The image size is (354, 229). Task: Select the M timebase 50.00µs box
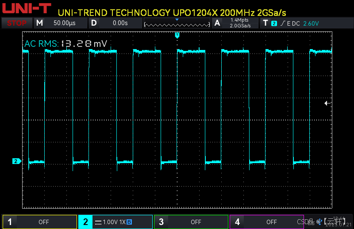[61, 23]
